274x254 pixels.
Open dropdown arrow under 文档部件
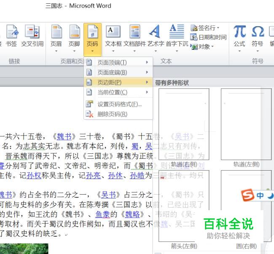(x=134, y=51)
